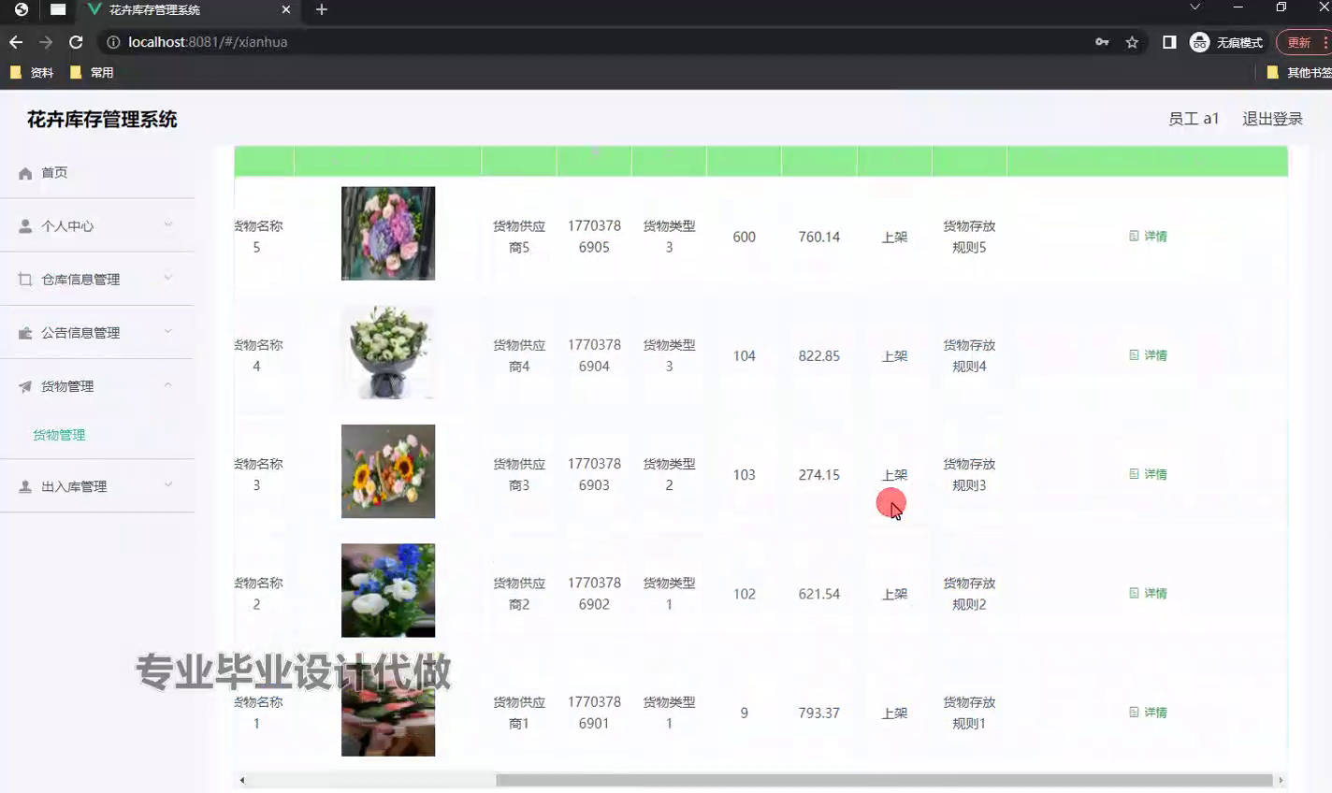Click the scrollbar left arrow
1332x793 pixels.
(242, 780)
